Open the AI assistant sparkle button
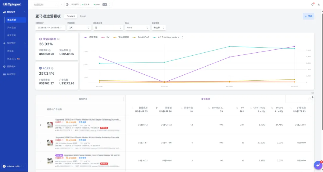 [x=318, y=165]
